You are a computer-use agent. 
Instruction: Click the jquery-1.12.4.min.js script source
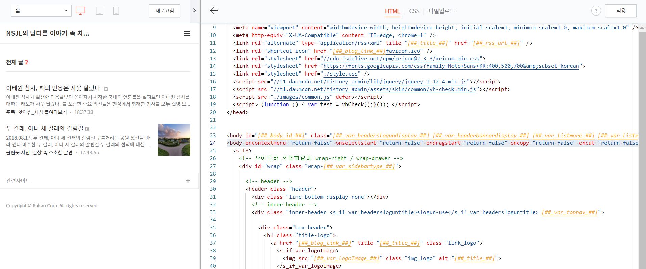click(370, 82)
